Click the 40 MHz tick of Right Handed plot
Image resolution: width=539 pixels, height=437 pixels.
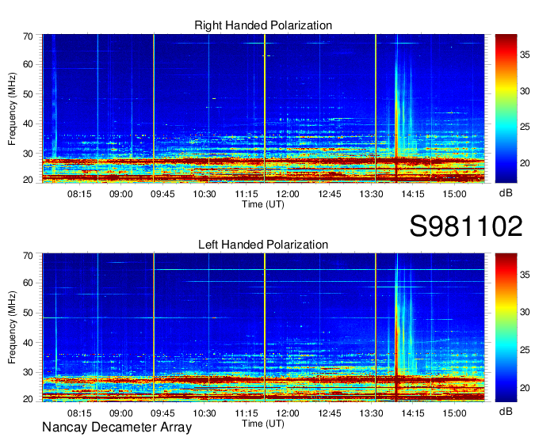point(28,123)
